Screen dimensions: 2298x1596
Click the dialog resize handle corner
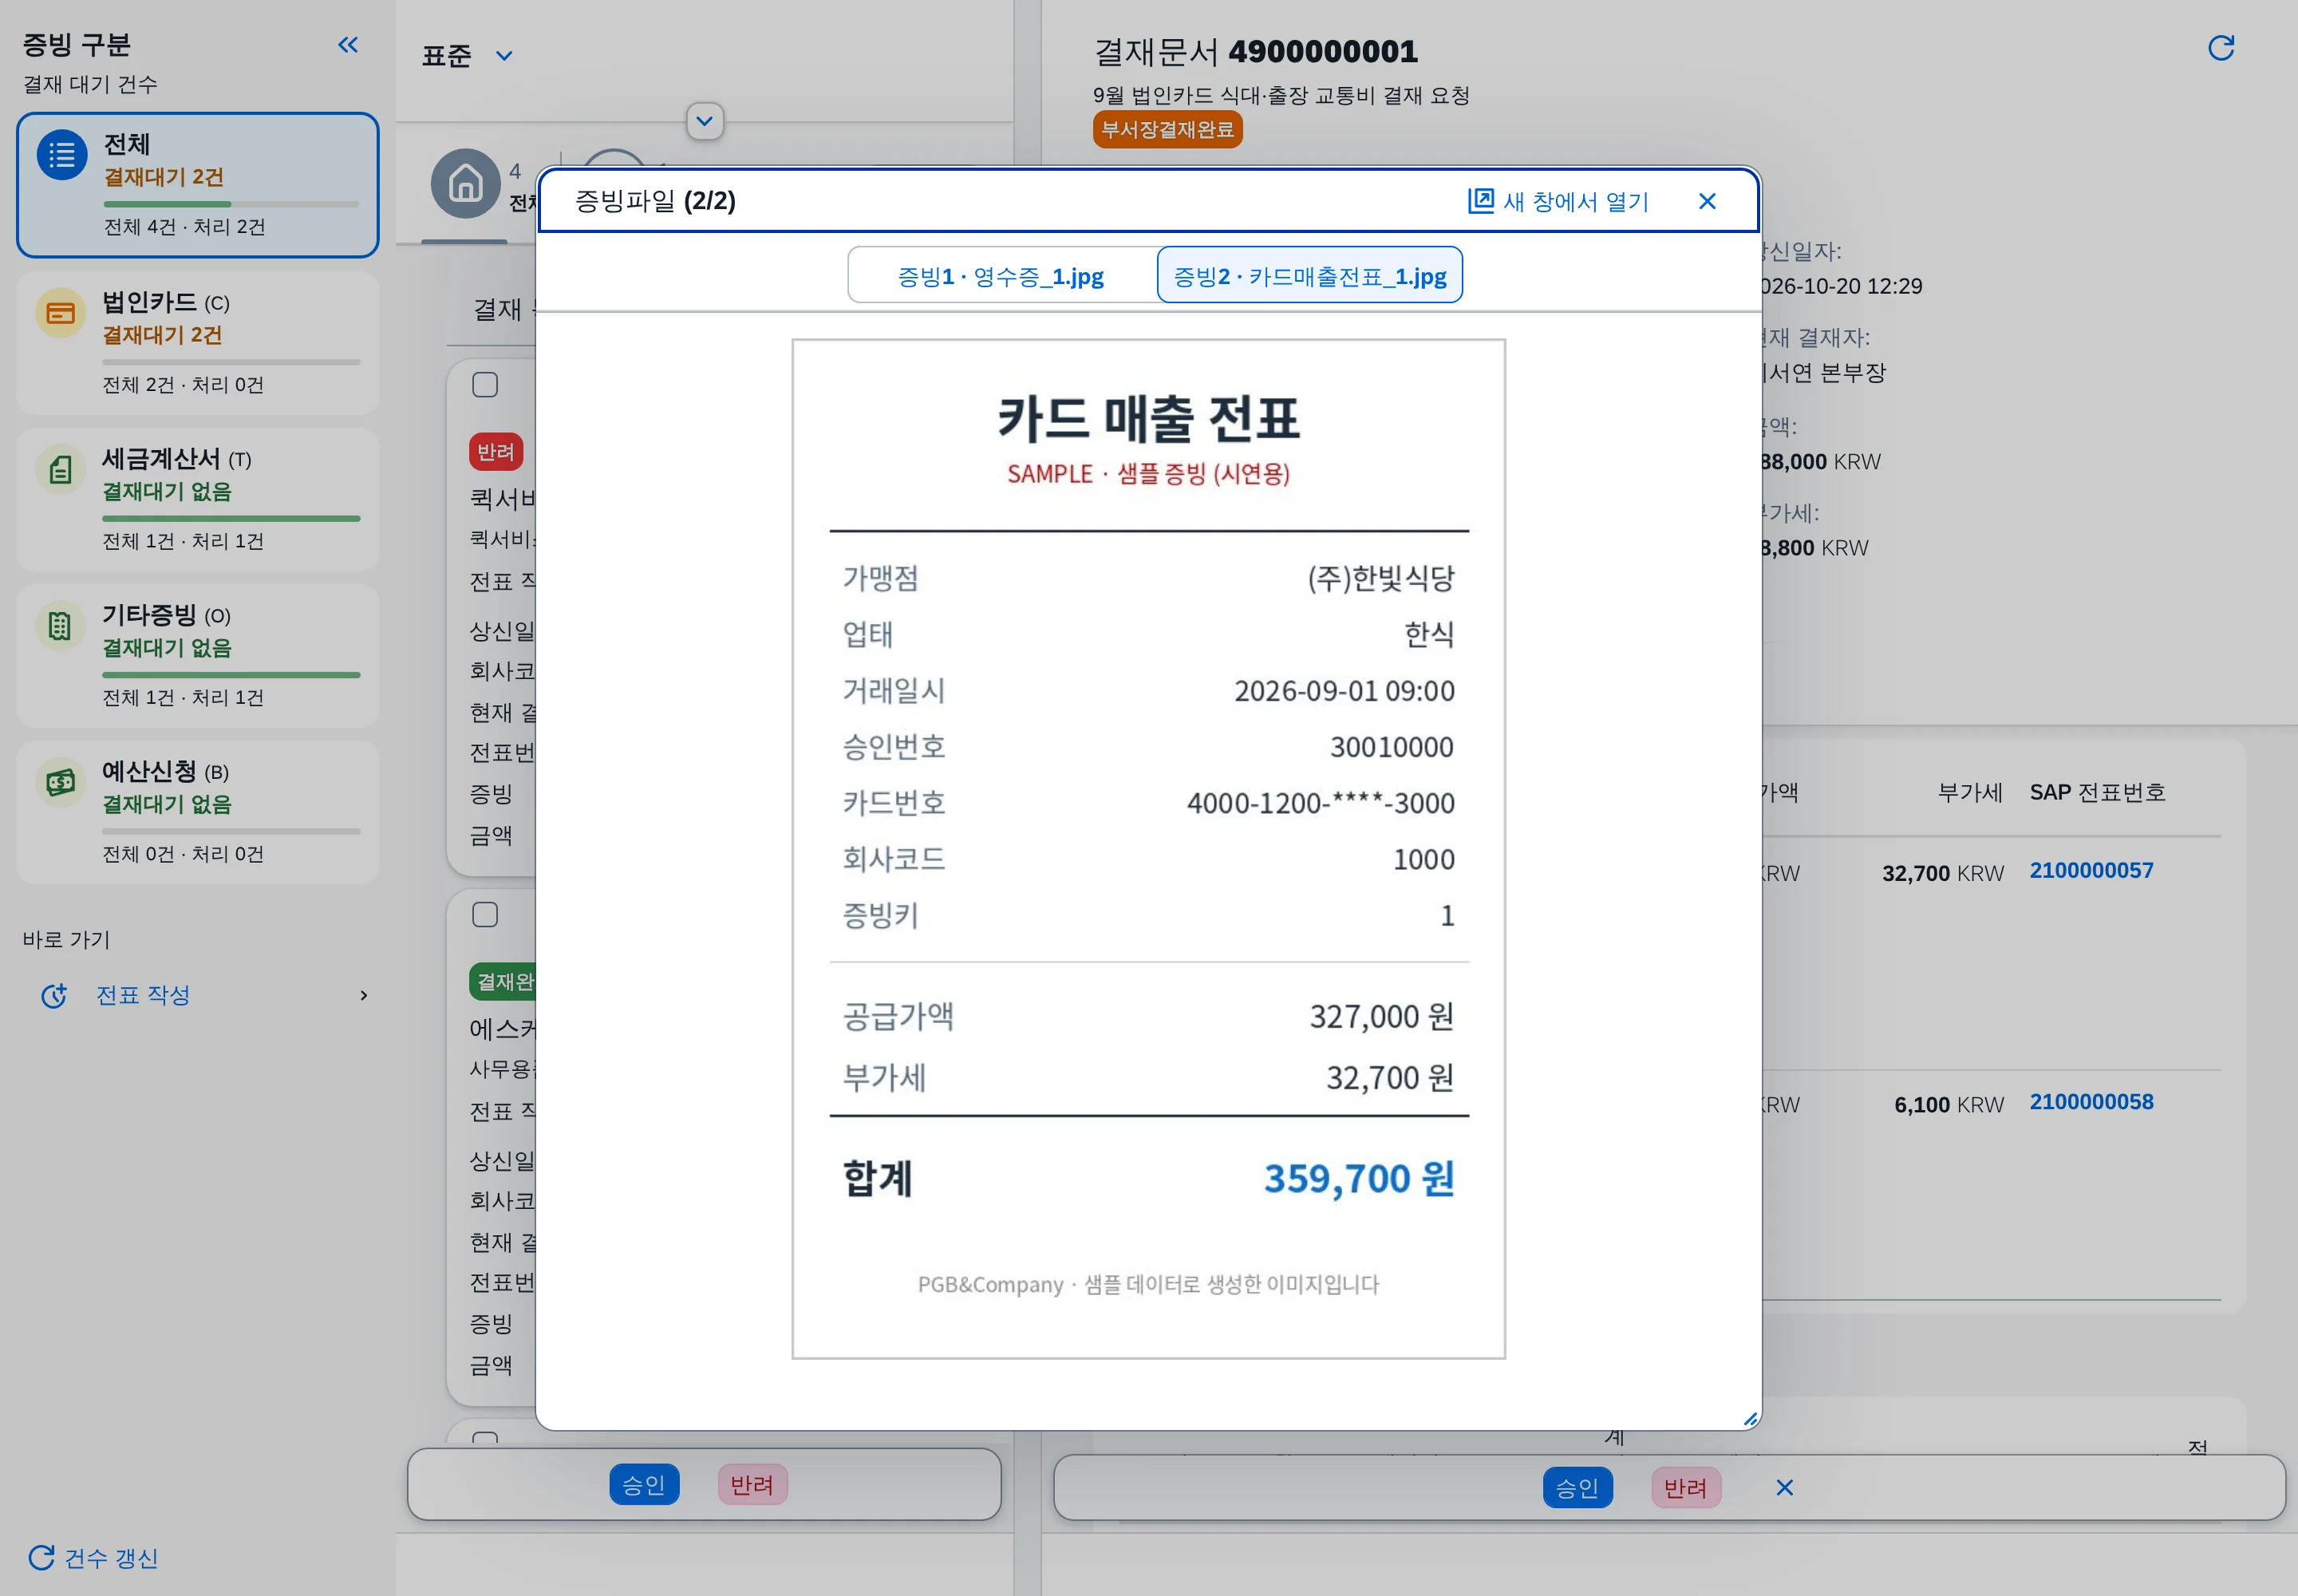pos(1750,1418)
